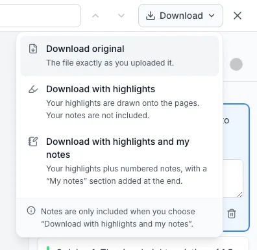Click 'Your highlights are drawn onto the pages.'
257x250 pixels.
pos(123,103)
